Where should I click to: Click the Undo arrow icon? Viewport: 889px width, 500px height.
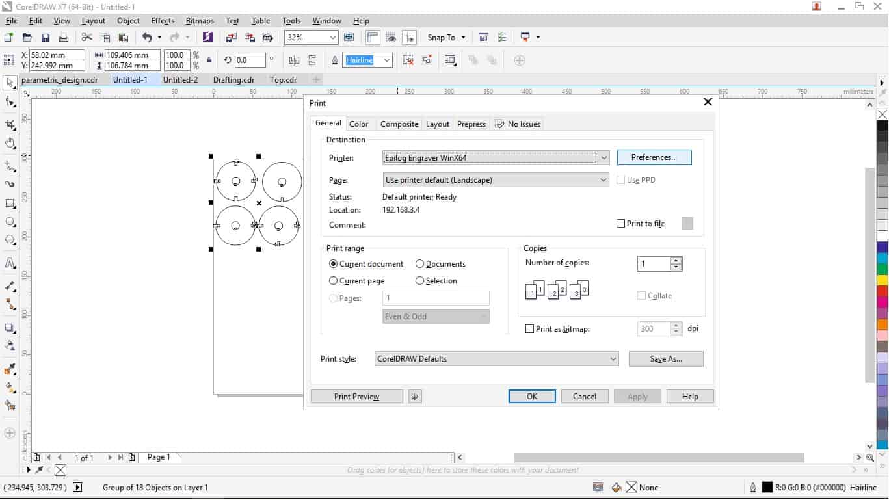[147, 38]
